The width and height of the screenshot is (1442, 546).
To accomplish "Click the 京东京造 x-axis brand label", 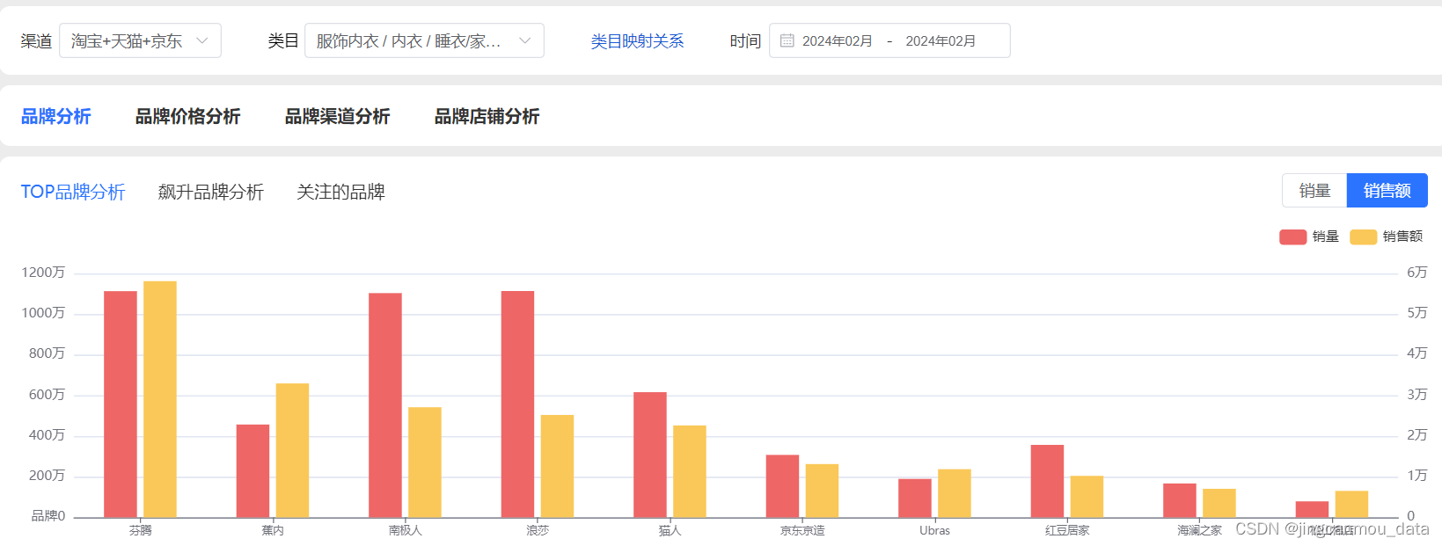I will (802, 530).
